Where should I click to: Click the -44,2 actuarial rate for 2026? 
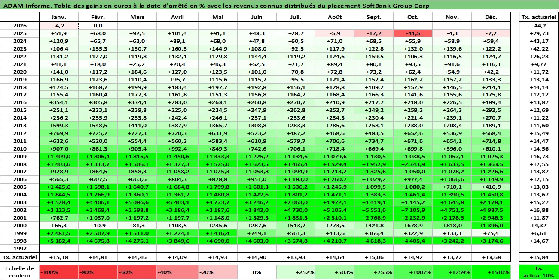pyautogui.click(x=538, y=26)
